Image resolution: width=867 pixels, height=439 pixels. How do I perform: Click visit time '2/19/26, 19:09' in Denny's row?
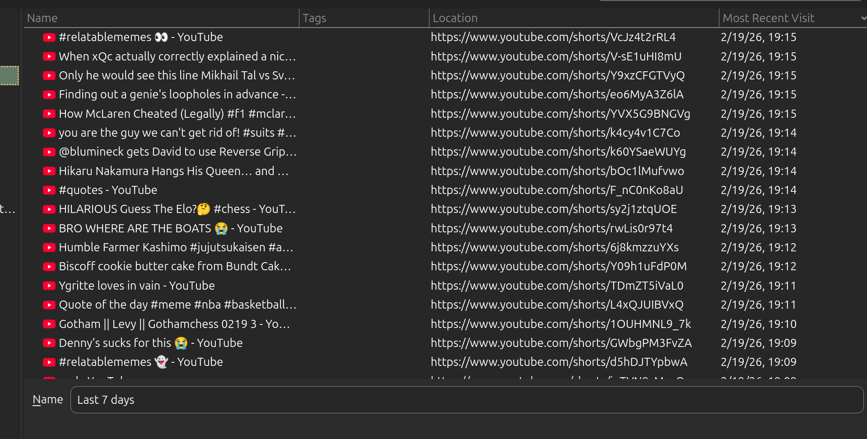pyautogui.click(x=759, y=343)
